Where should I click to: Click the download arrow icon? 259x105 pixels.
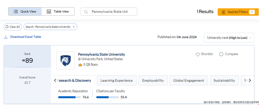pos(6,37)
